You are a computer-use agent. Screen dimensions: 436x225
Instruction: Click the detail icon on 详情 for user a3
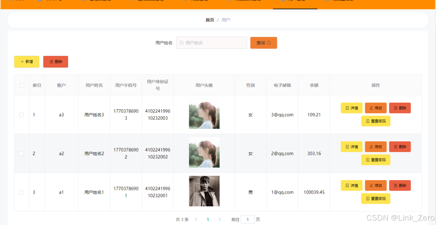[x=347, y=108]
